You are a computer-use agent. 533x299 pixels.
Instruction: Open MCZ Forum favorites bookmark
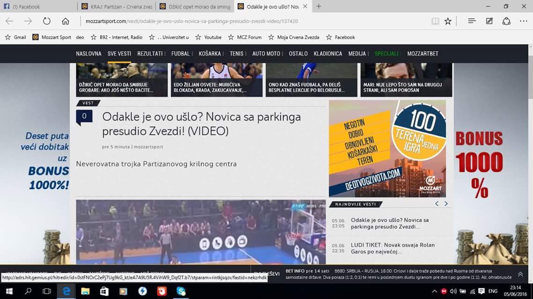245,37
